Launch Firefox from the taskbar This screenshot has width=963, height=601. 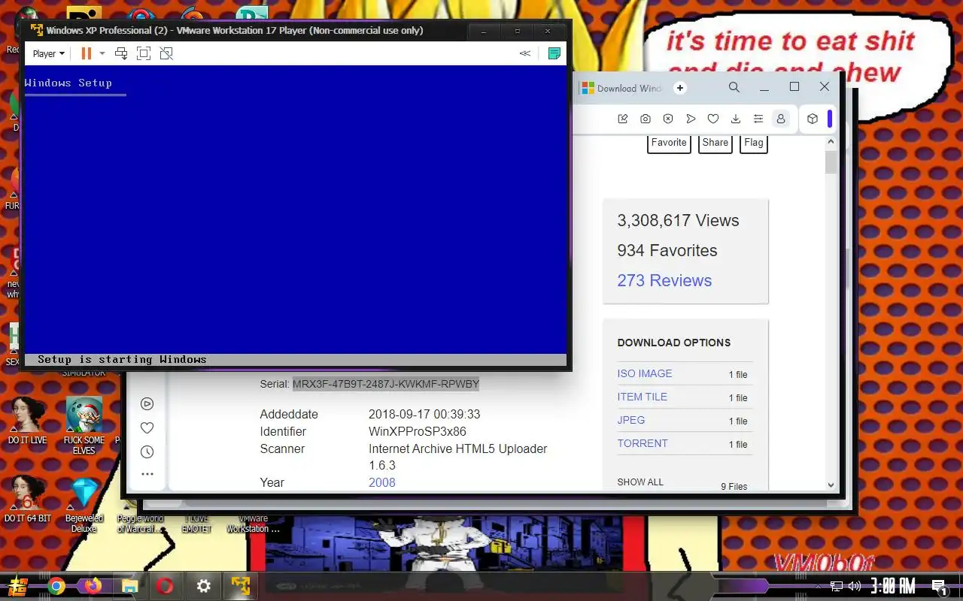pyautogui.click(x=93, y=586)
